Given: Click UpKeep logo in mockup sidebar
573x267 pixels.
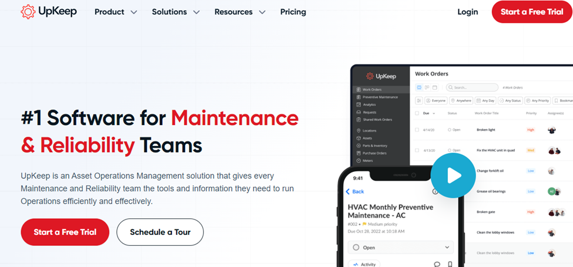Looking at the screenshot, I should pyautogui.click(x=381, y=76).
